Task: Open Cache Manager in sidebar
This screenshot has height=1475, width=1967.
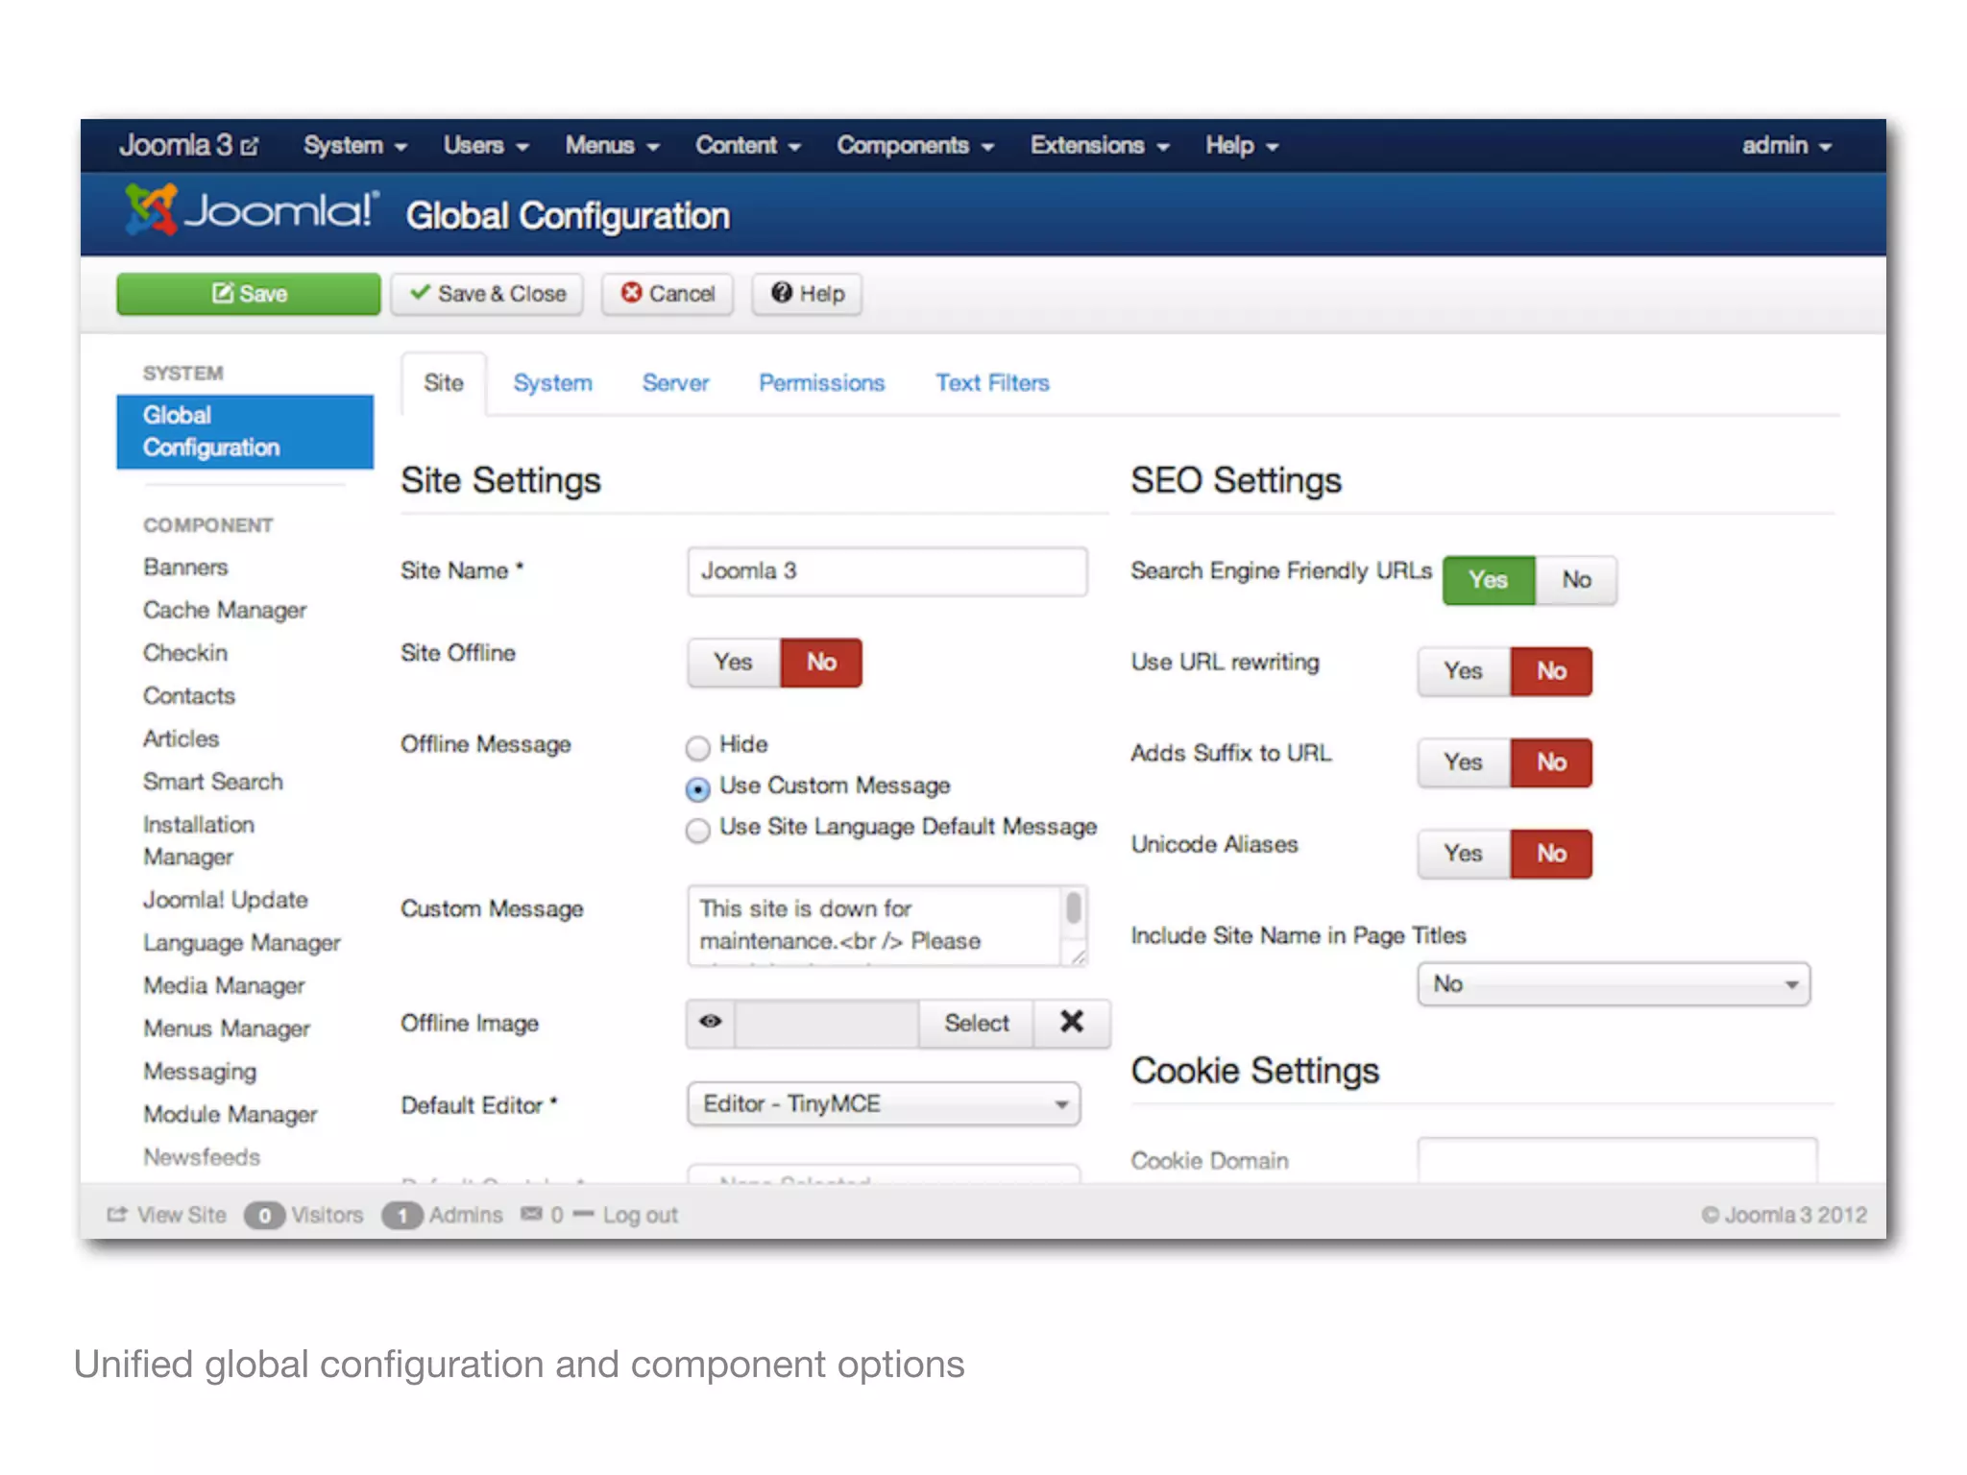Action: (225, 610)
